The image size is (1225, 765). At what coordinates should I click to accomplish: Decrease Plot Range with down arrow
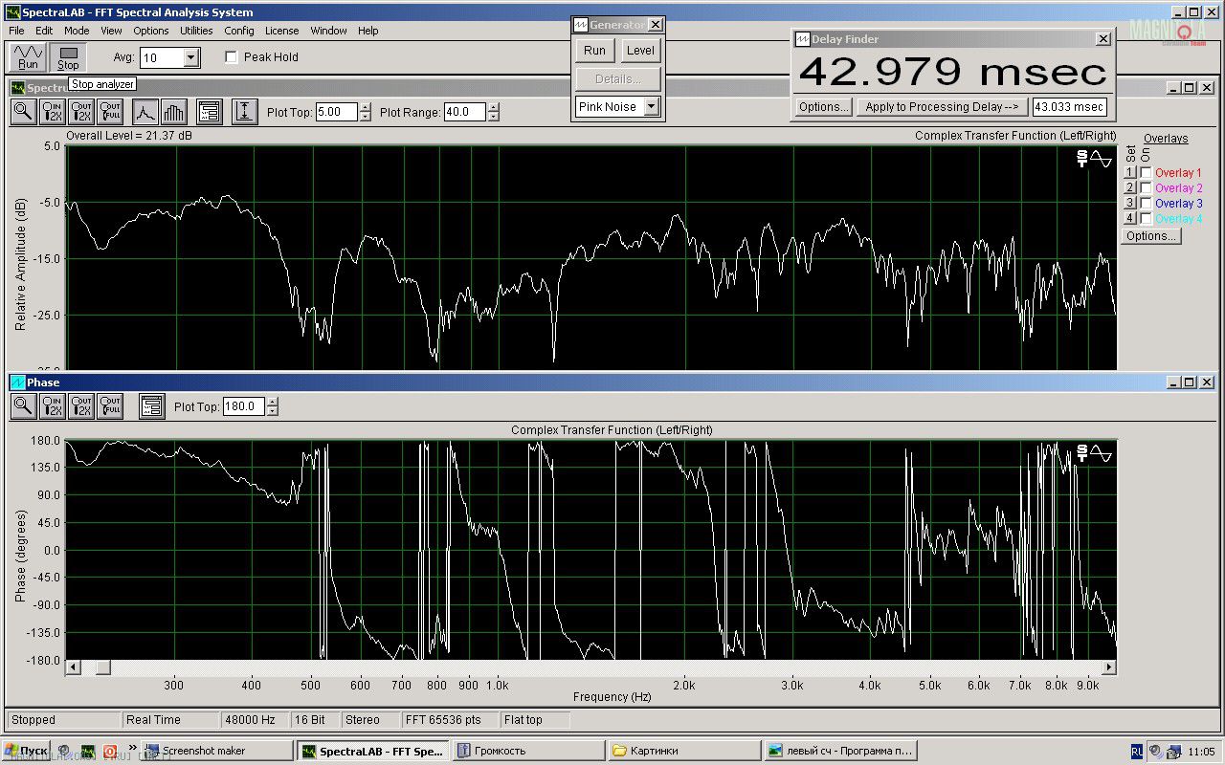493,117
